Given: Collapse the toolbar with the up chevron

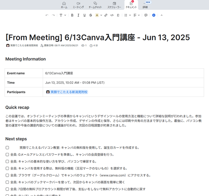Looking at the screenshot, I should 162,15.
